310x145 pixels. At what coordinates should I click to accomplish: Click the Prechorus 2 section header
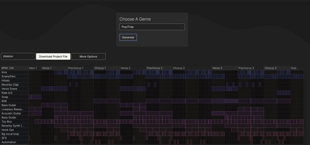(x=155, y=68)
